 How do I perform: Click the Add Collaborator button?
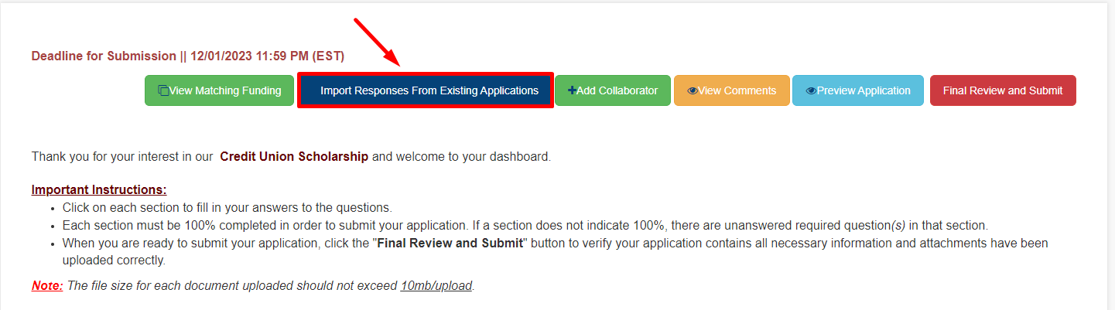coord(613,90)
